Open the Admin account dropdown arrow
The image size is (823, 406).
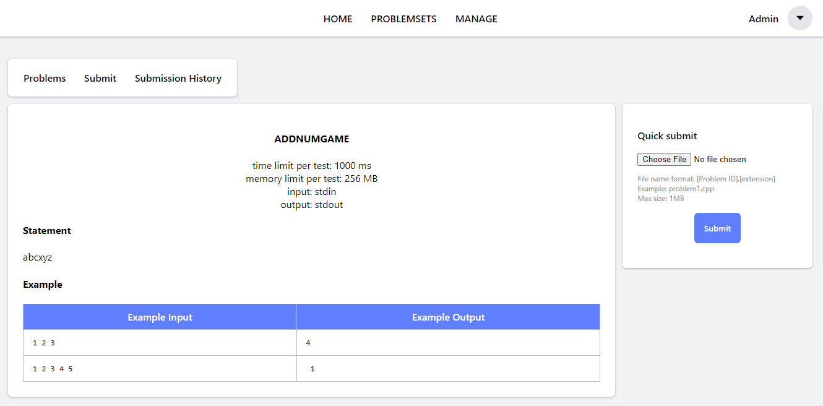coord(799,18)
